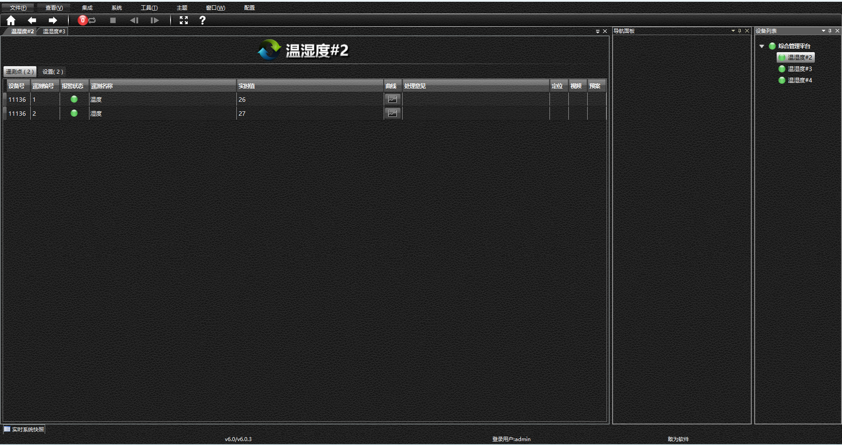Click the v6.0/v6.0.3 version text
Image resolution: width=842 pixels, height=445 pixels.
(238, 439)
